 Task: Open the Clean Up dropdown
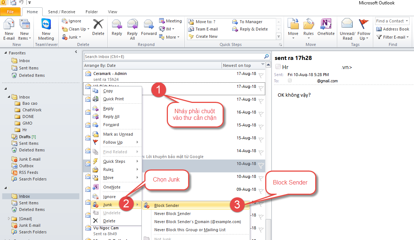[x=76, y=29]
